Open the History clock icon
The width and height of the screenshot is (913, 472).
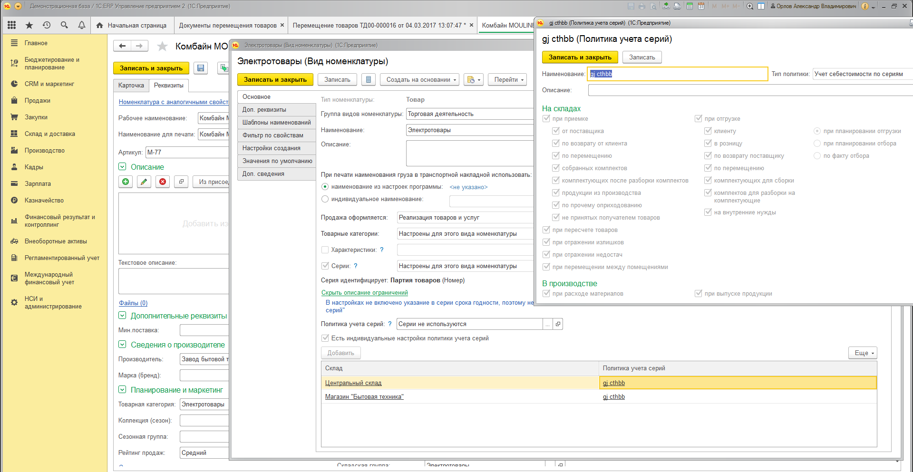[47, 25]
